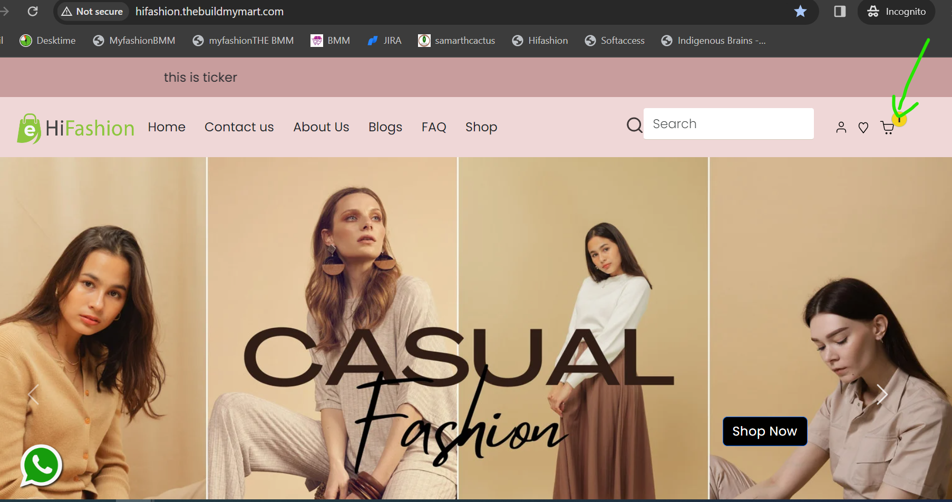Open the Softaccess bookmark
The width and height of the screenshot is (952, 502).
(x=615, y=41)
